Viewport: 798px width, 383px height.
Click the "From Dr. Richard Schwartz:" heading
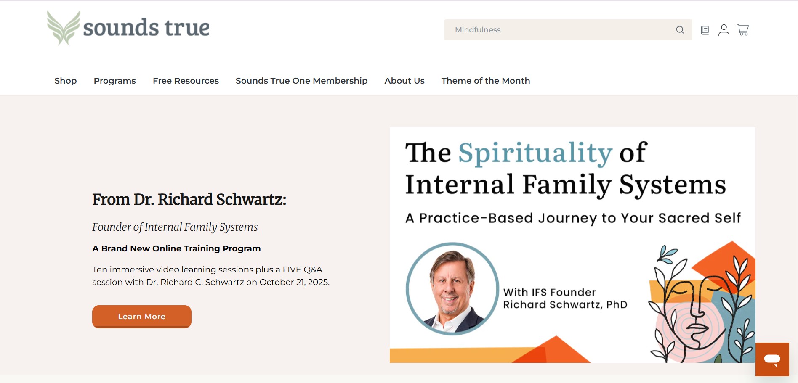pyautogui.click(x=189, y=199)
